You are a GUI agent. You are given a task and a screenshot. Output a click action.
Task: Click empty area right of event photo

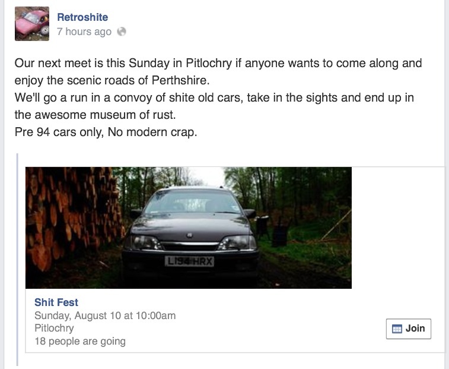click(397, 228)
